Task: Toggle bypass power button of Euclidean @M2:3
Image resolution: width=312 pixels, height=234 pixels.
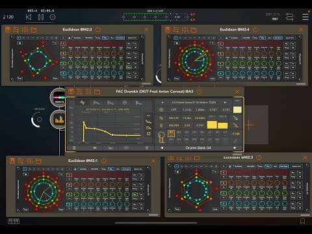Action: 259,157
